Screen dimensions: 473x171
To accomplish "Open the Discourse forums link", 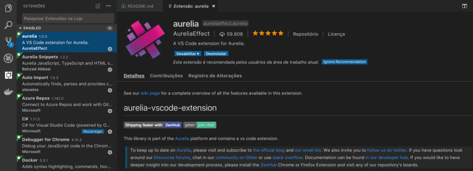I will (172, 158).
